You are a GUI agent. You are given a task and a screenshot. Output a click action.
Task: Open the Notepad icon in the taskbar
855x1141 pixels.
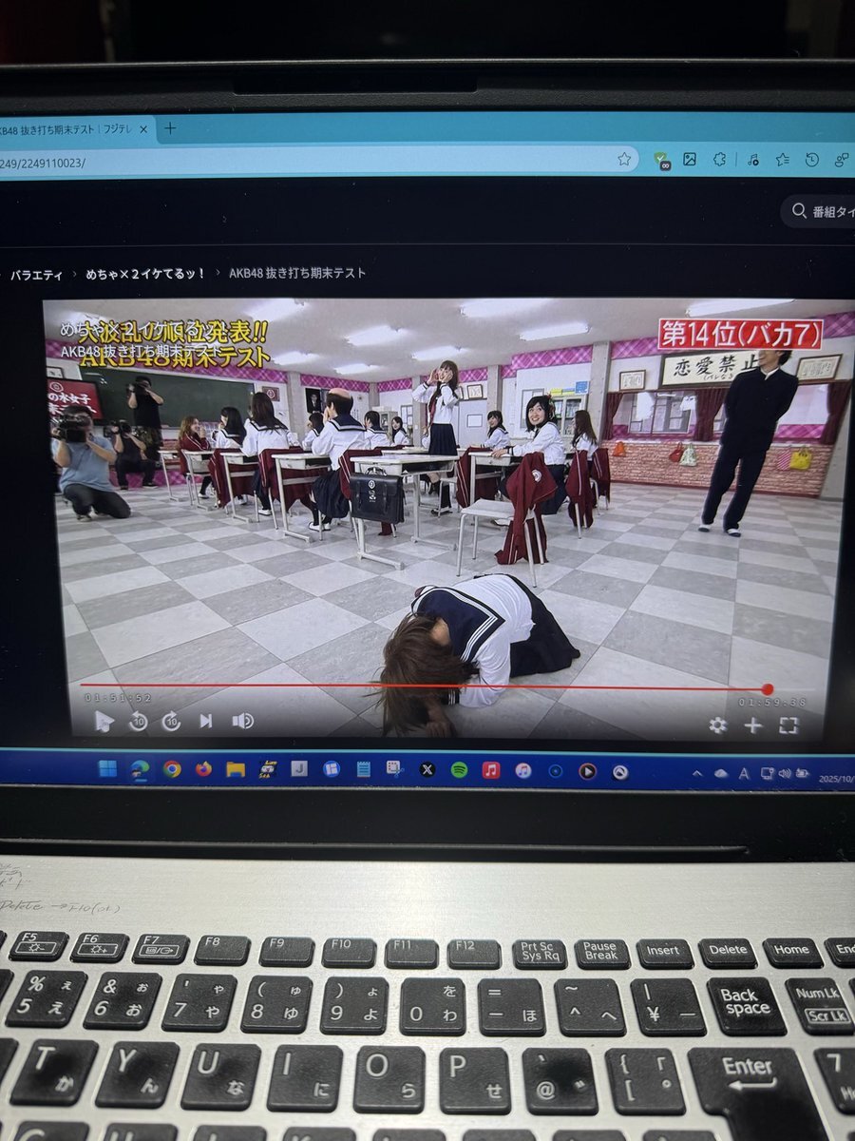coord(362,769)
